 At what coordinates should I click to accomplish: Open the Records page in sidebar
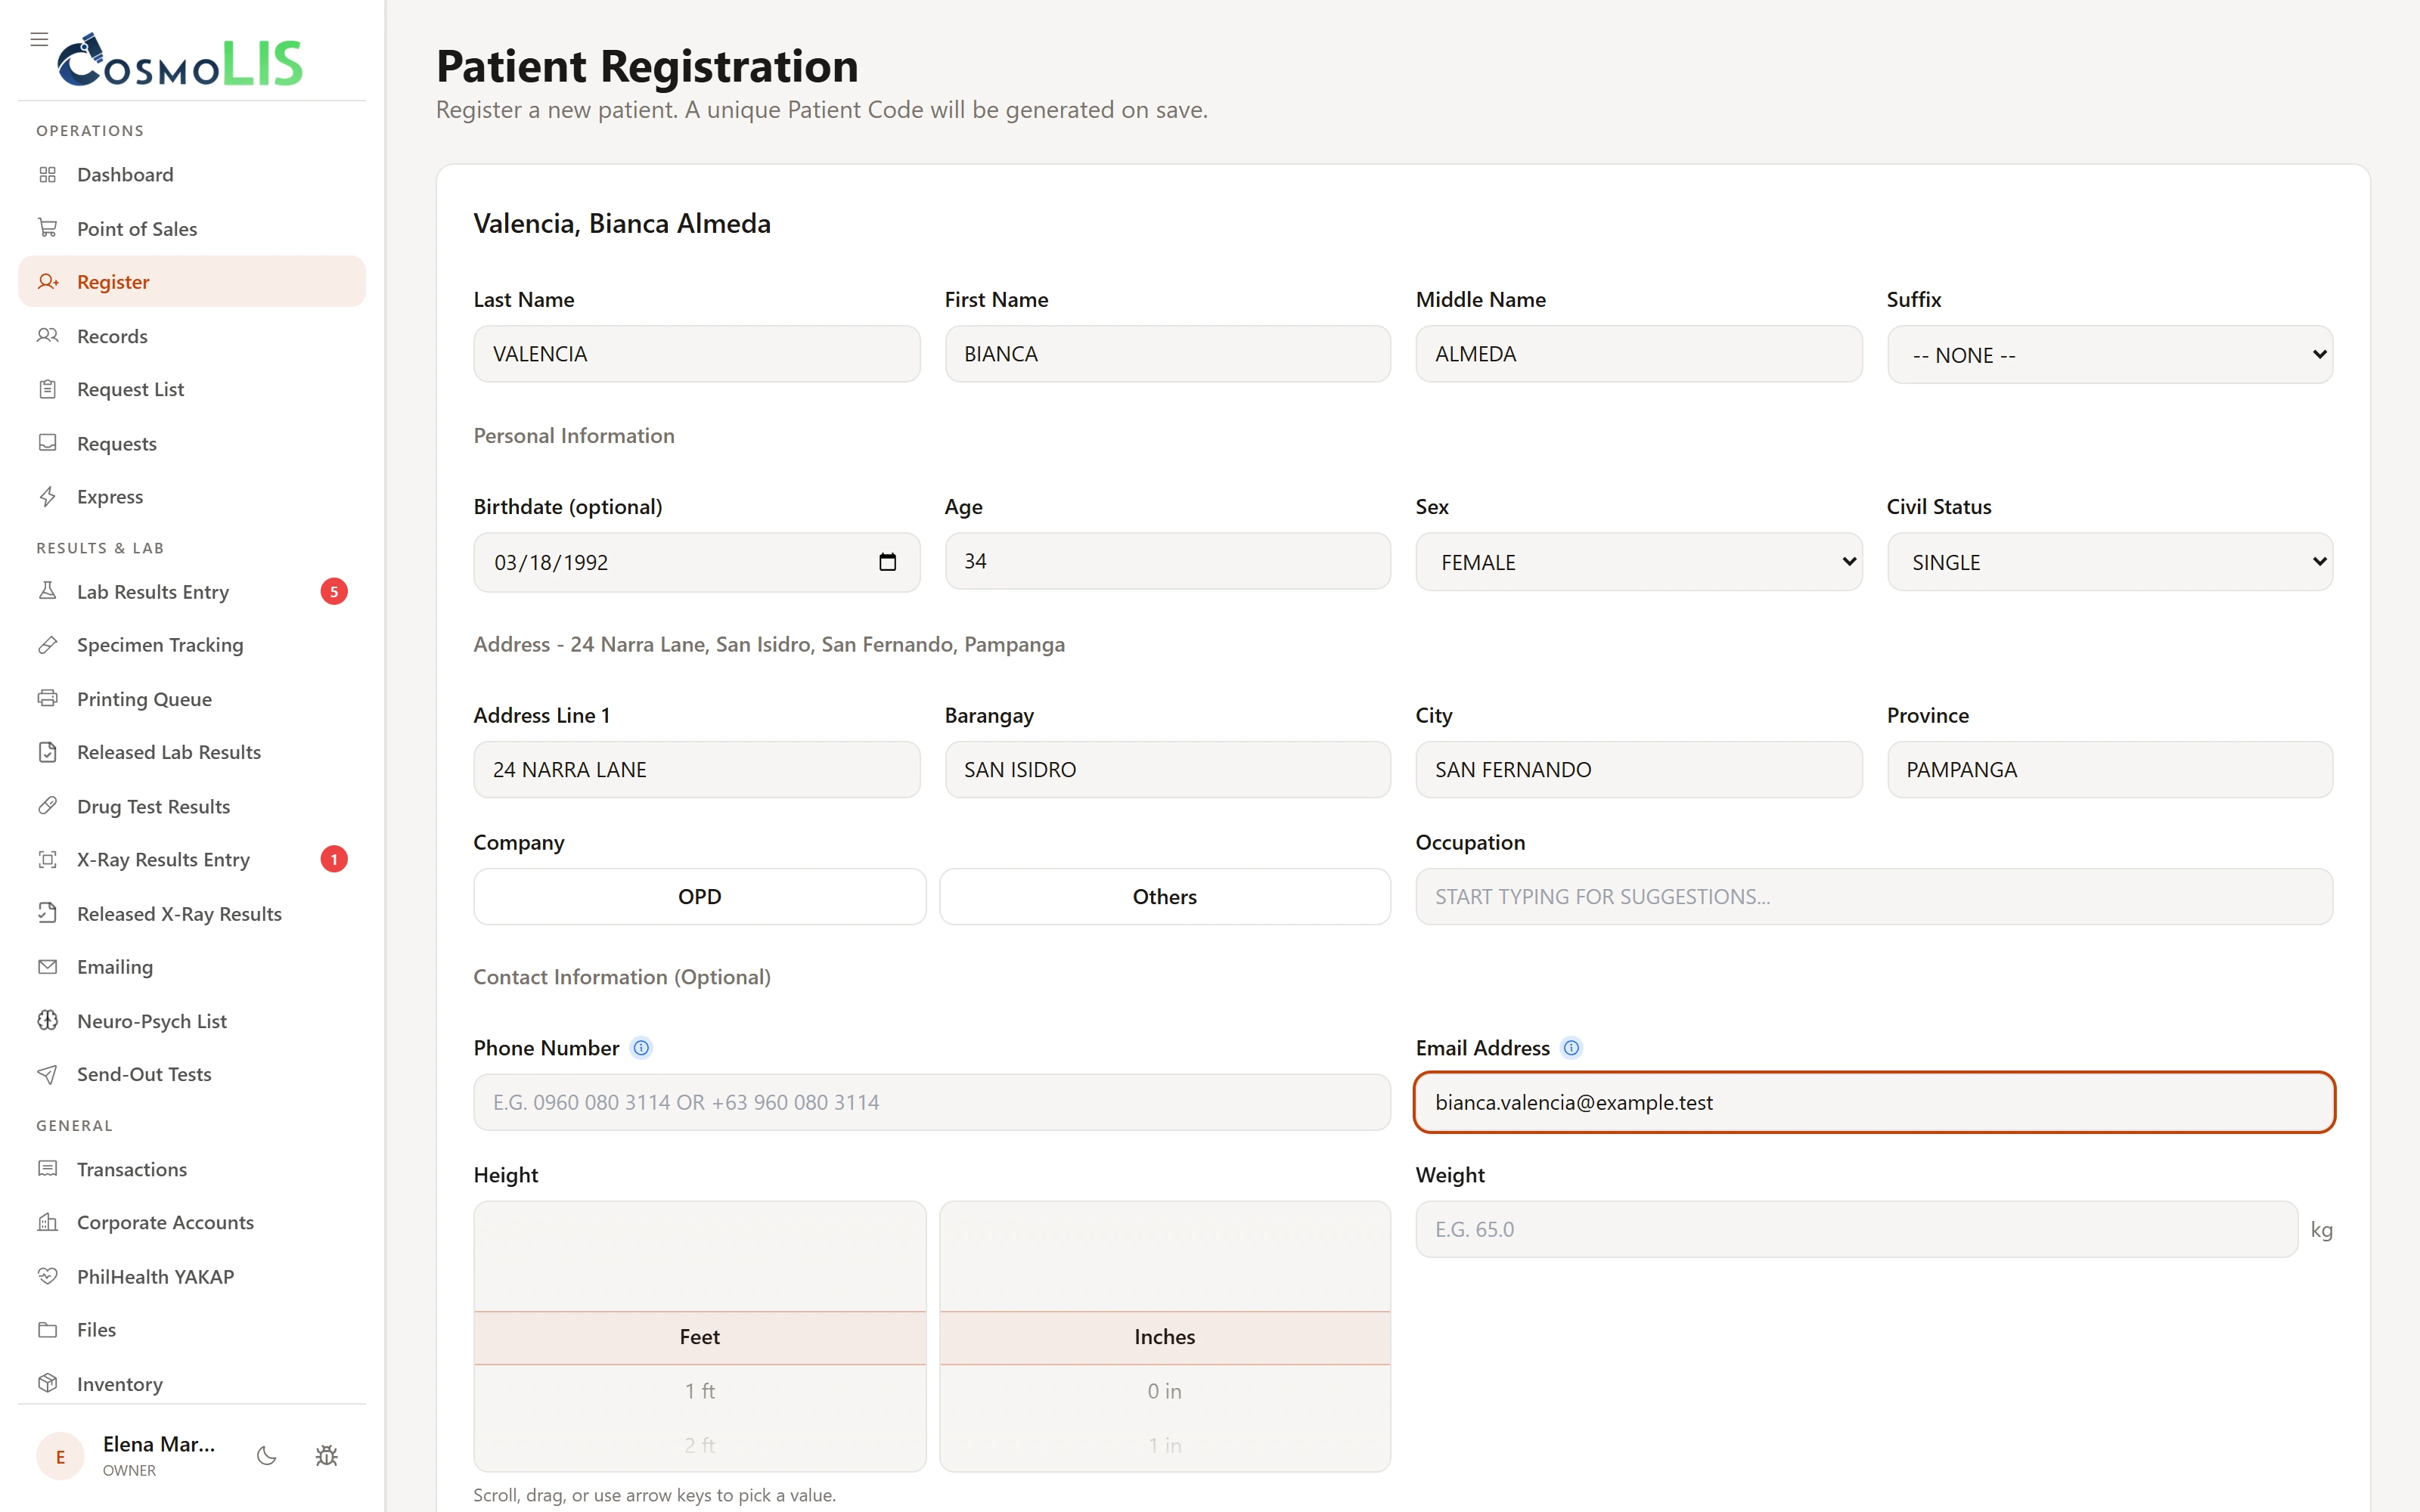click(192, 336)
